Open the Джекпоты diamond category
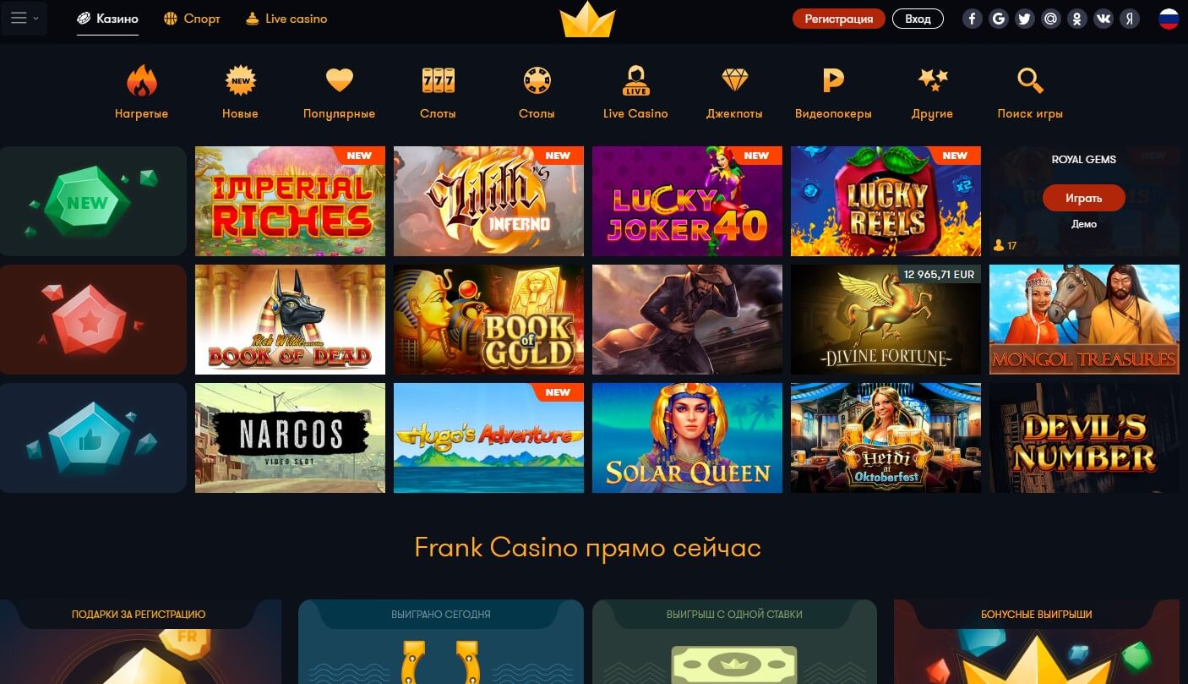Viewport: 1188px width, 684px height. click(734, 92)
